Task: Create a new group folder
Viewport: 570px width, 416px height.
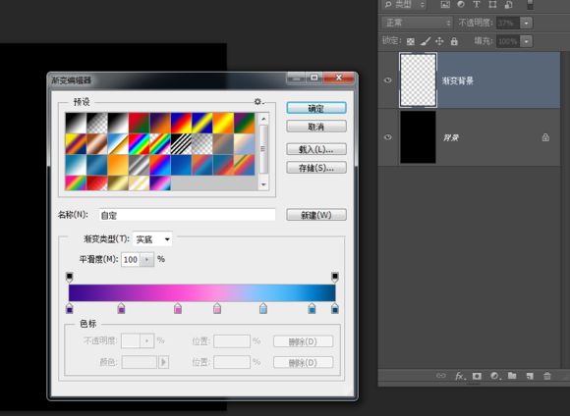Action: (512, 376)
